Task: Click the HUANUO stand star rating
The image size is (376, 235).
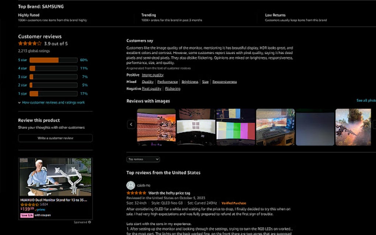Action: pos(29,204)
